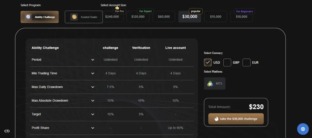
Task: Click the 10% challenge Target value
Action: coord(110,114)
